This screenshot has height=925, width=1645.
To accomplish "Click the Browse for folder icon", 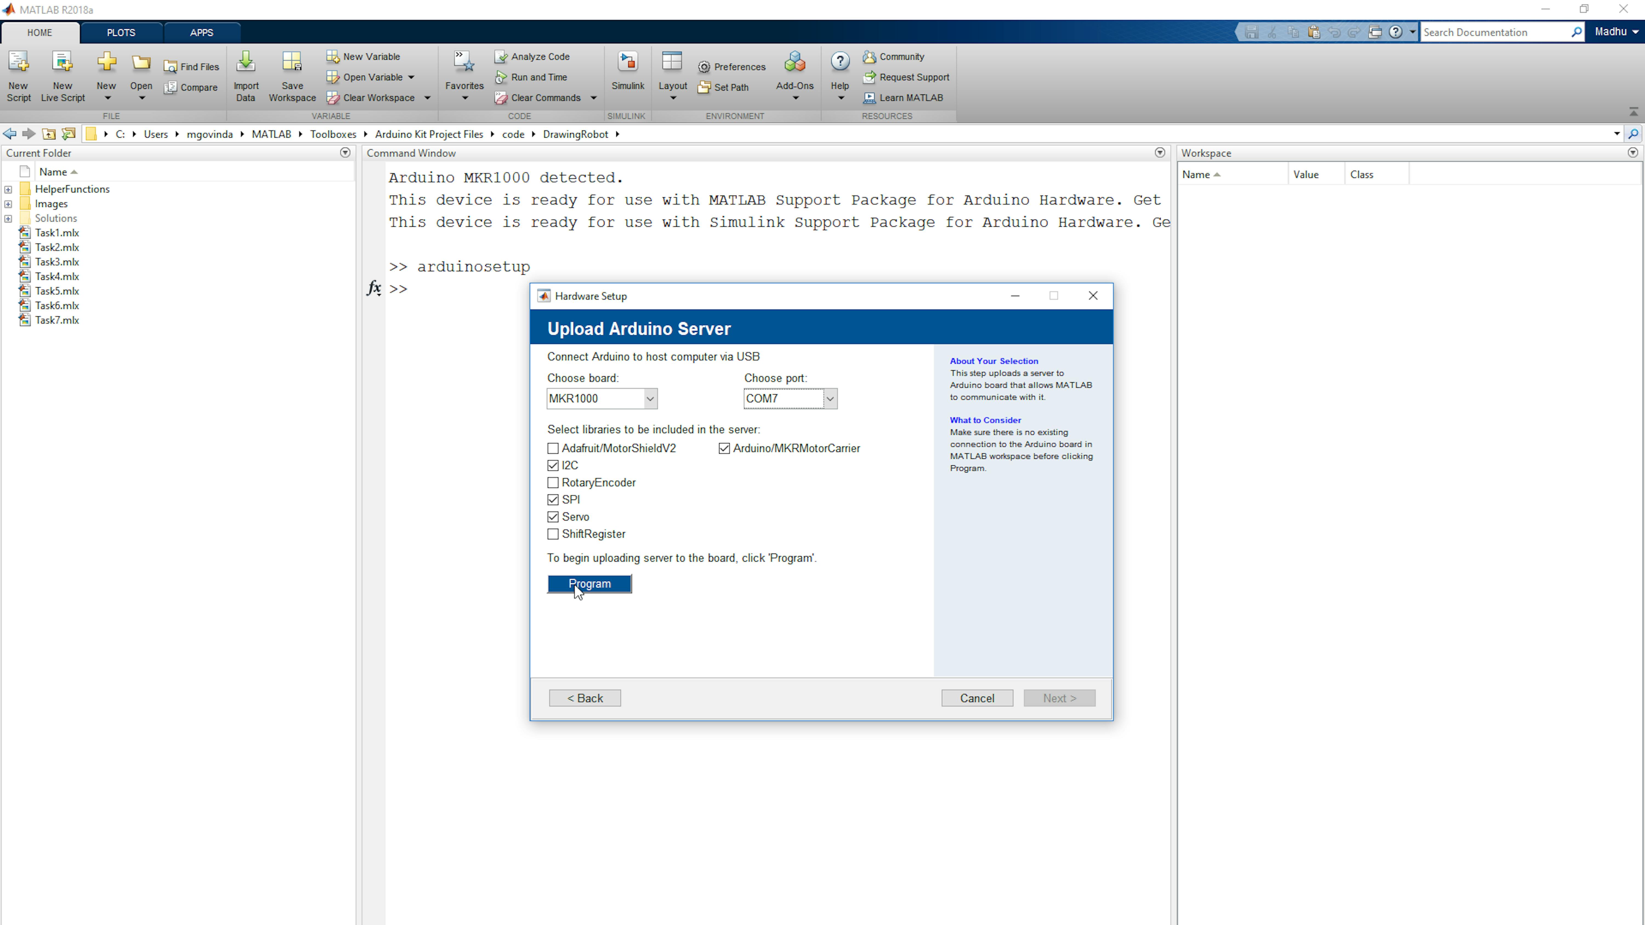I will [x=68, y=134].
